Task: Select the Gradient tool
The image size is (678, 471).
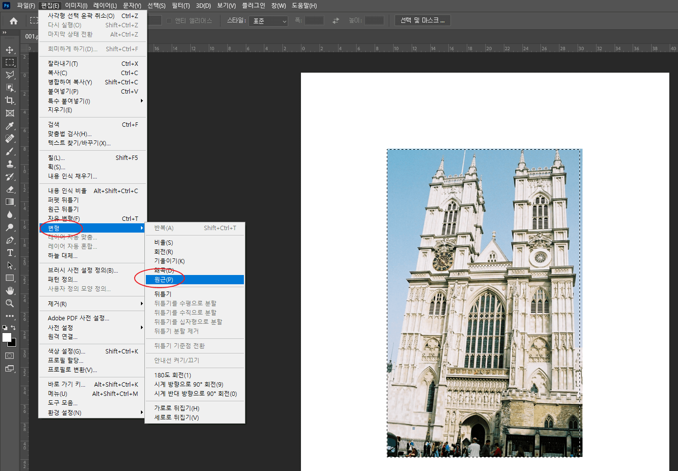Action: tap(10, 202)
